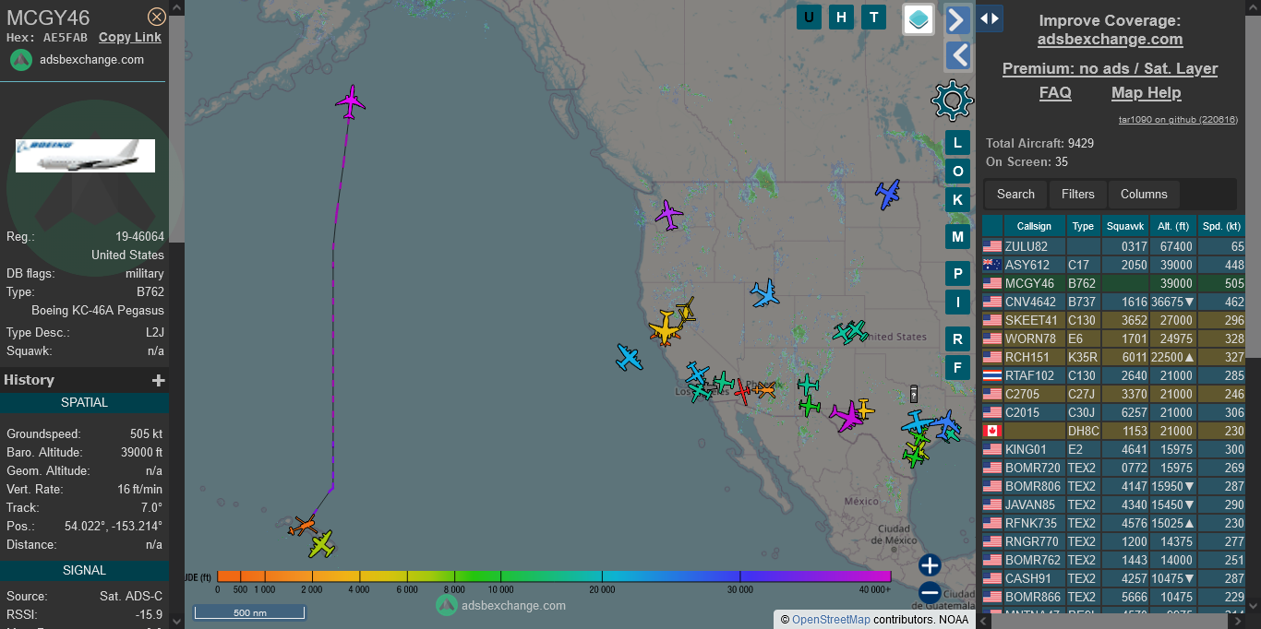
Task: Expand sidebar with the right chevron
Action: click(x=958, y=19)
